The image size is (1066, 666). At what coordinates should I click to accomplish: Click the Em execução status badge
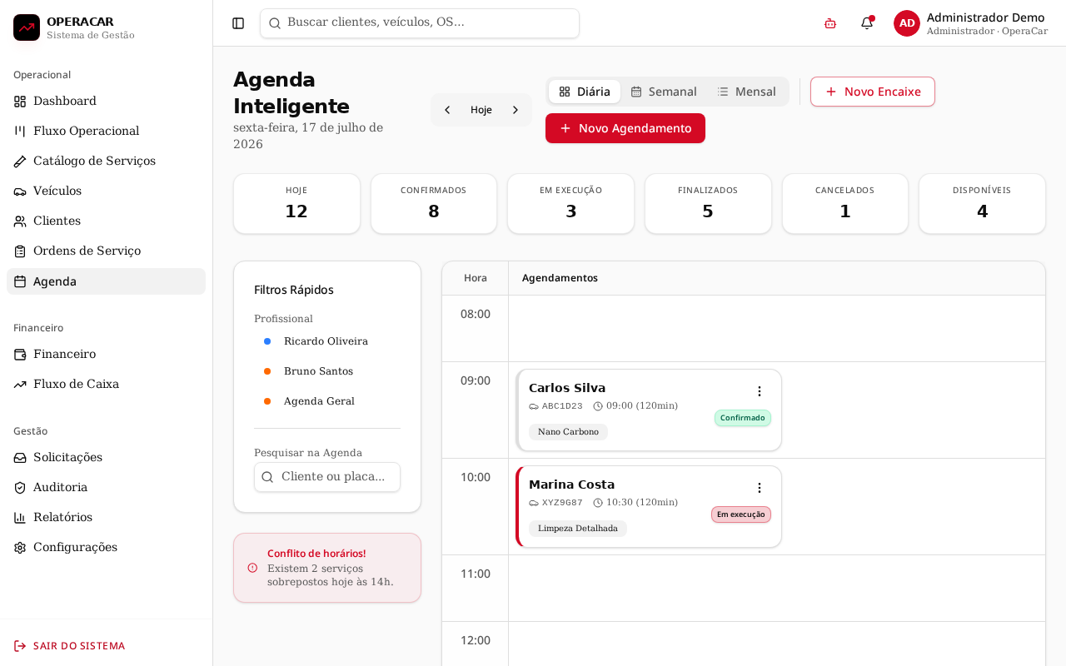click(741, 514)
